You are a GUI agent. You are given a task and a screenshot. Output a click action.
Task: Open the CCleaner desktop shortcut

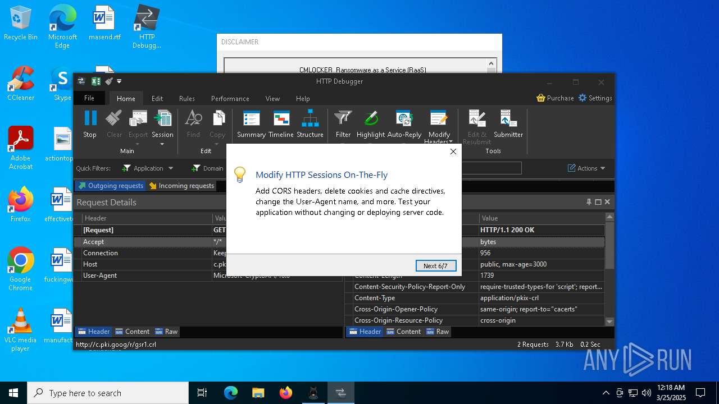(21, 84)
